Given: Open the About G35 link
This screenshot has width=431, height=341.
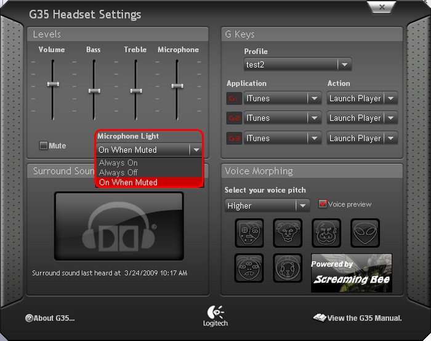Looking at the screenshot, I should click(x=54, y=318).
